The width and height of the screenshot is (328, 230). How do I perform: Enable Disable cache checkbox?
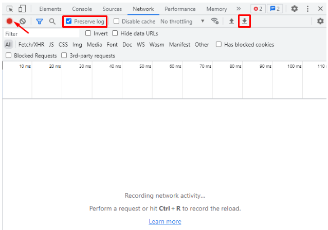point(116,22)
